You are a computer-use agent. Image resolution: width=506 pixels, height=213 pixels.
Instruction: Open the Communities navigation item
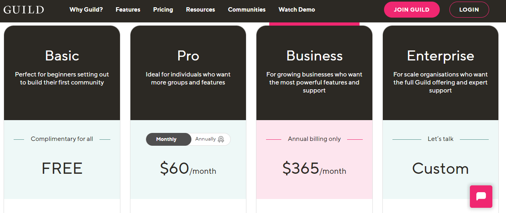(x=247, y=10)
